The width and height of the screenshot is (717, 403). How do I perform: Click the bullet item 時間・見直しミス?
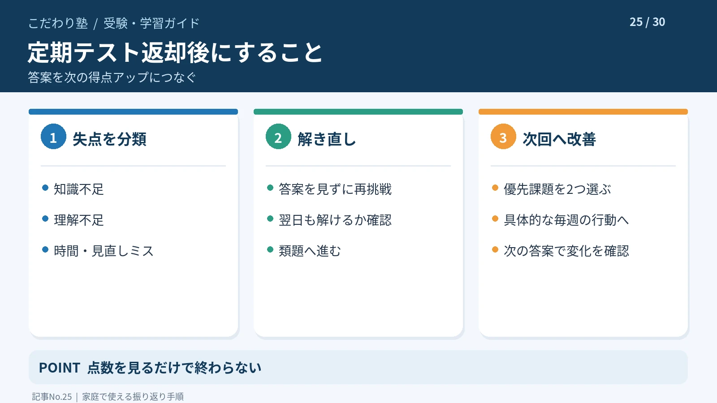[x=104, y=251]
